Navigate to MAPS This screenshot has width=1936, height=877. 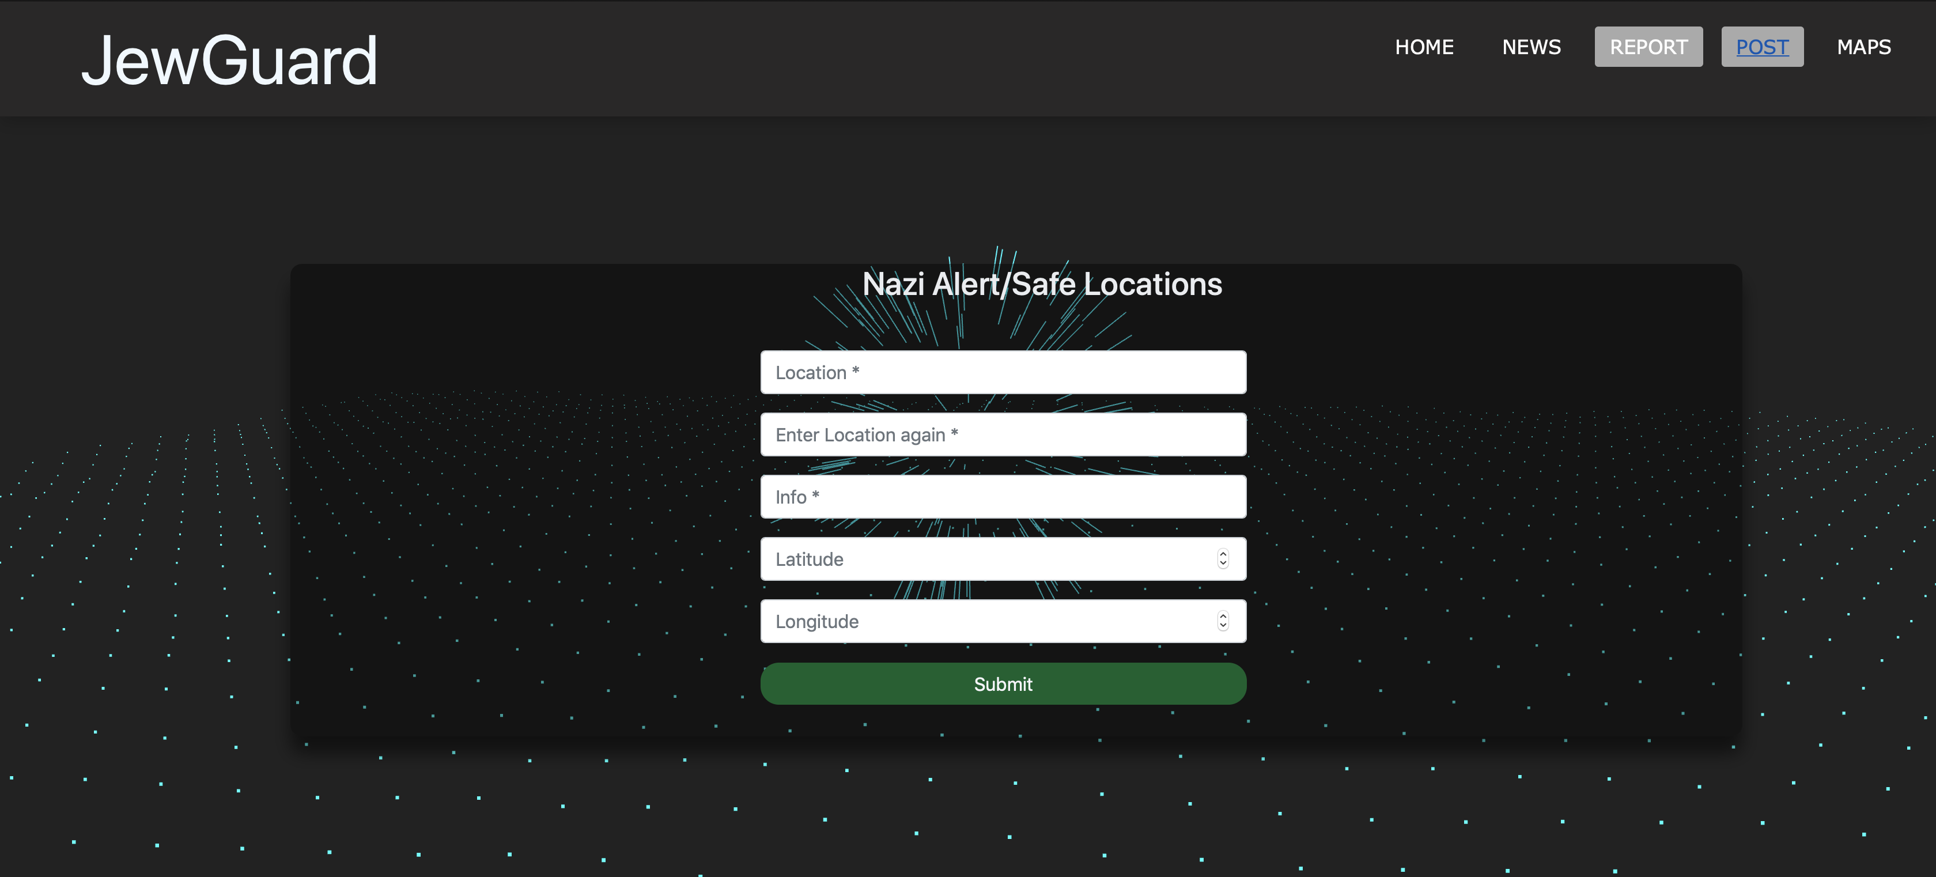(1863, 47)
